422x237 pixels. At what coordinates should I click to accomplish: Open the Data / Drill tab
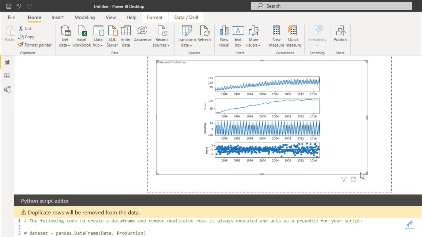click(186, 17)
